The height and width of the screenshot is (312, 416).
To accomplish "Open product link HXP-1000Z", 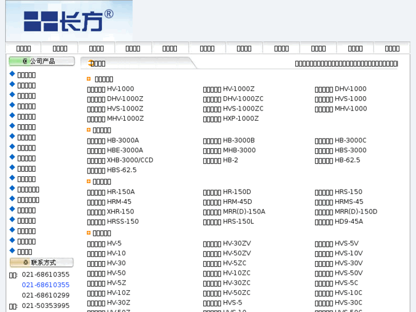I will click(231, 119).
